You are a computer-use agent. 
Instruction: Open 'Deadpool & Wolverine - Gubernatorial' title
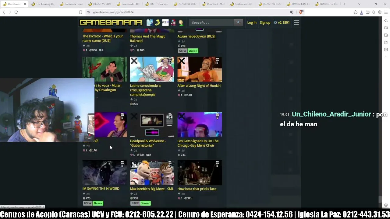pyautogui.click(x=148, y=143)
